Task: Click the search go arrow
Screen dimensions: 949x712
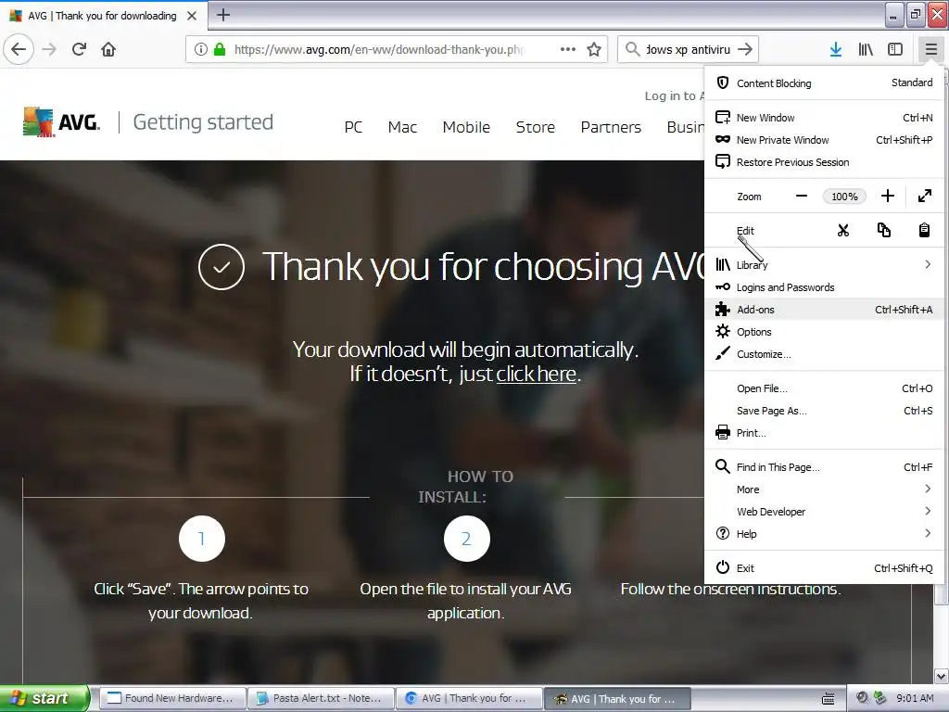Action: pyautogui.click(x=745, y=49)
